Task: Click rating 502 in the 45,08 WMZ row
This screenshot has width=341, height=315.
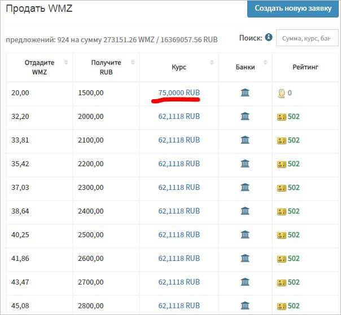Action: [x=294, y=306]
